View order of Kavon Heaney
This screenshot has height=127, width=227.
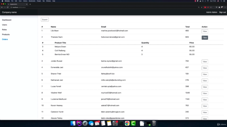click(x=205, y=106)
